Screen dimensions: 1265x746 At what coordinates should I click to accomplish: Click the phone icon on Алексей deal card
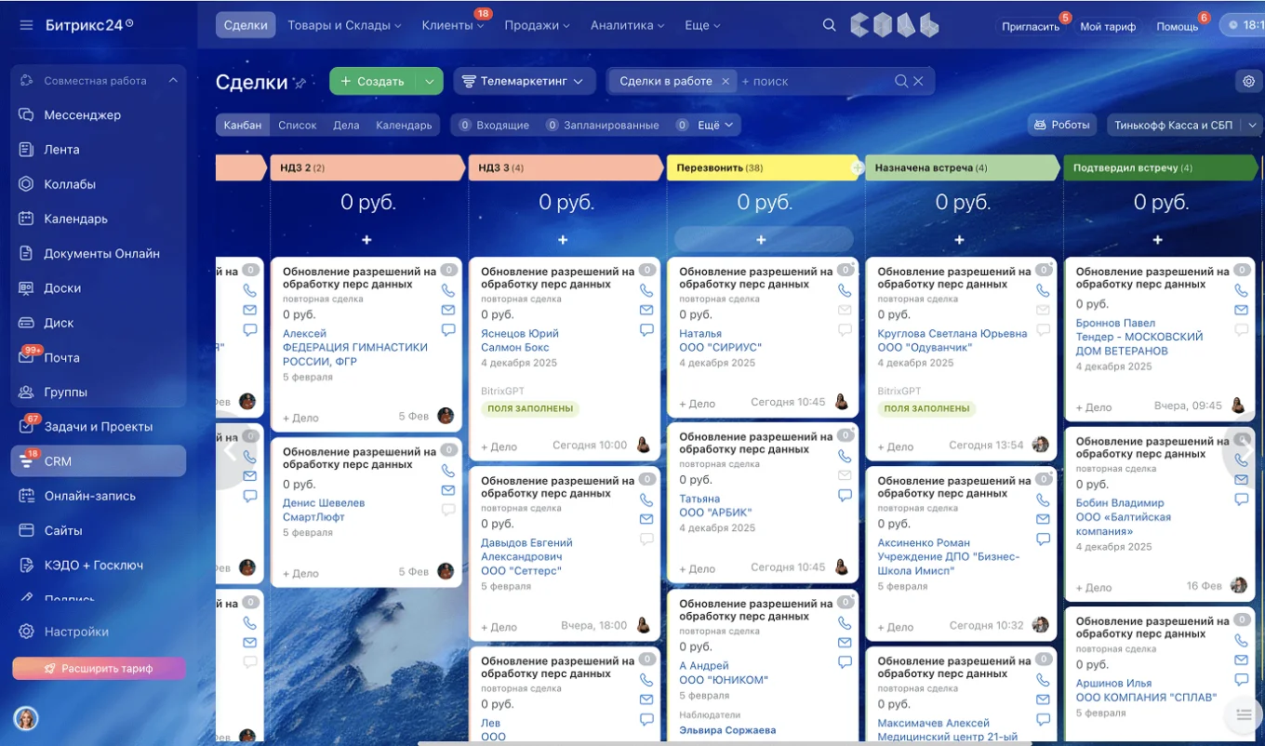447,290
